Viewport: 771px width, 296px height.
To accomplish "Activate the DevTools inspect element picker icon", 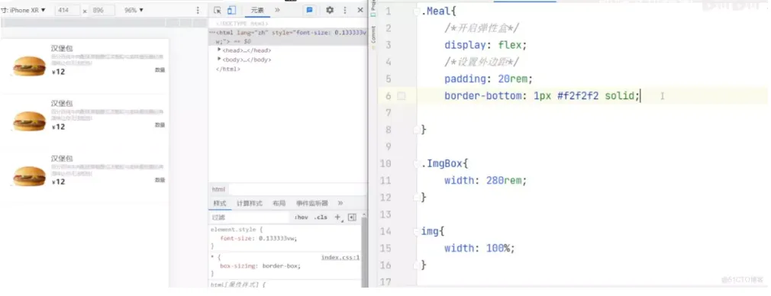I will pyautogui.click(x=218, y=11).
